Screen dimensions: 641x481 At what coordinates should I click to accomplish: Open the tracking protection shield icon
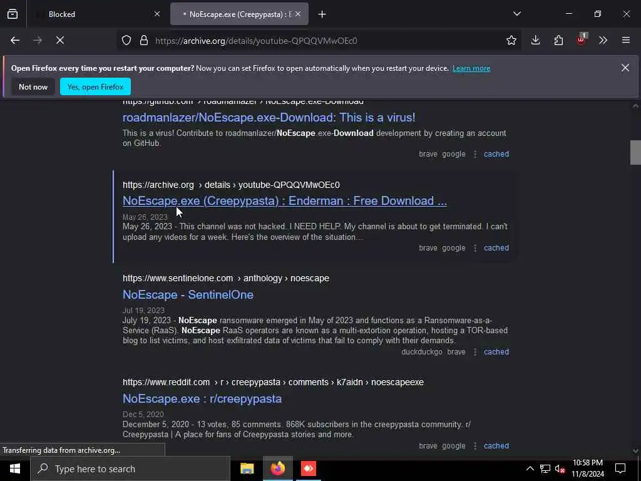click(x=126, y=41)
